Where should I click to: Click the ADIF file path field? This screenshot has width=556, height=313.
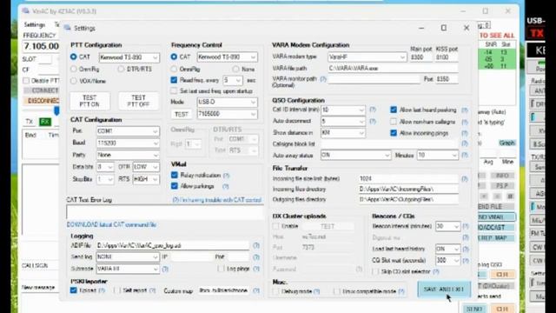172,245
